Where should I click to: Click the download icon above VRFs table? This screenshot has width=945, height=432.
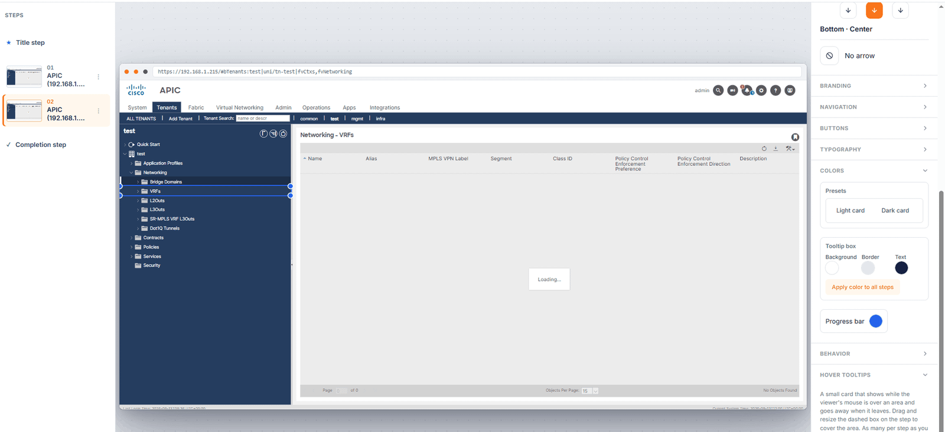coord(775,149)
